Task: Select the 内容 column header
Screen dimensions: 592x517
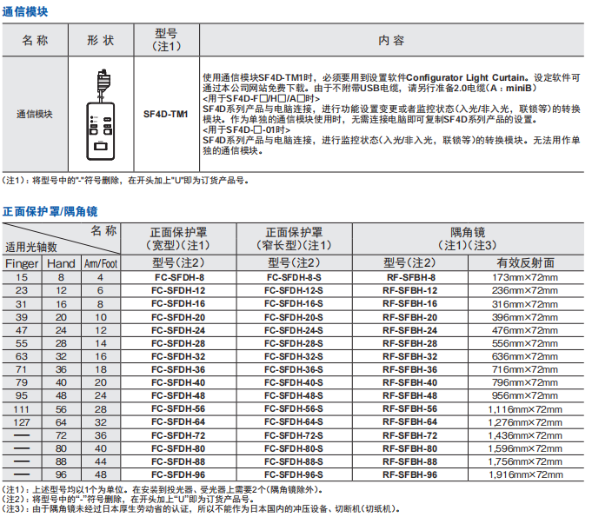Action: point(391,40)
